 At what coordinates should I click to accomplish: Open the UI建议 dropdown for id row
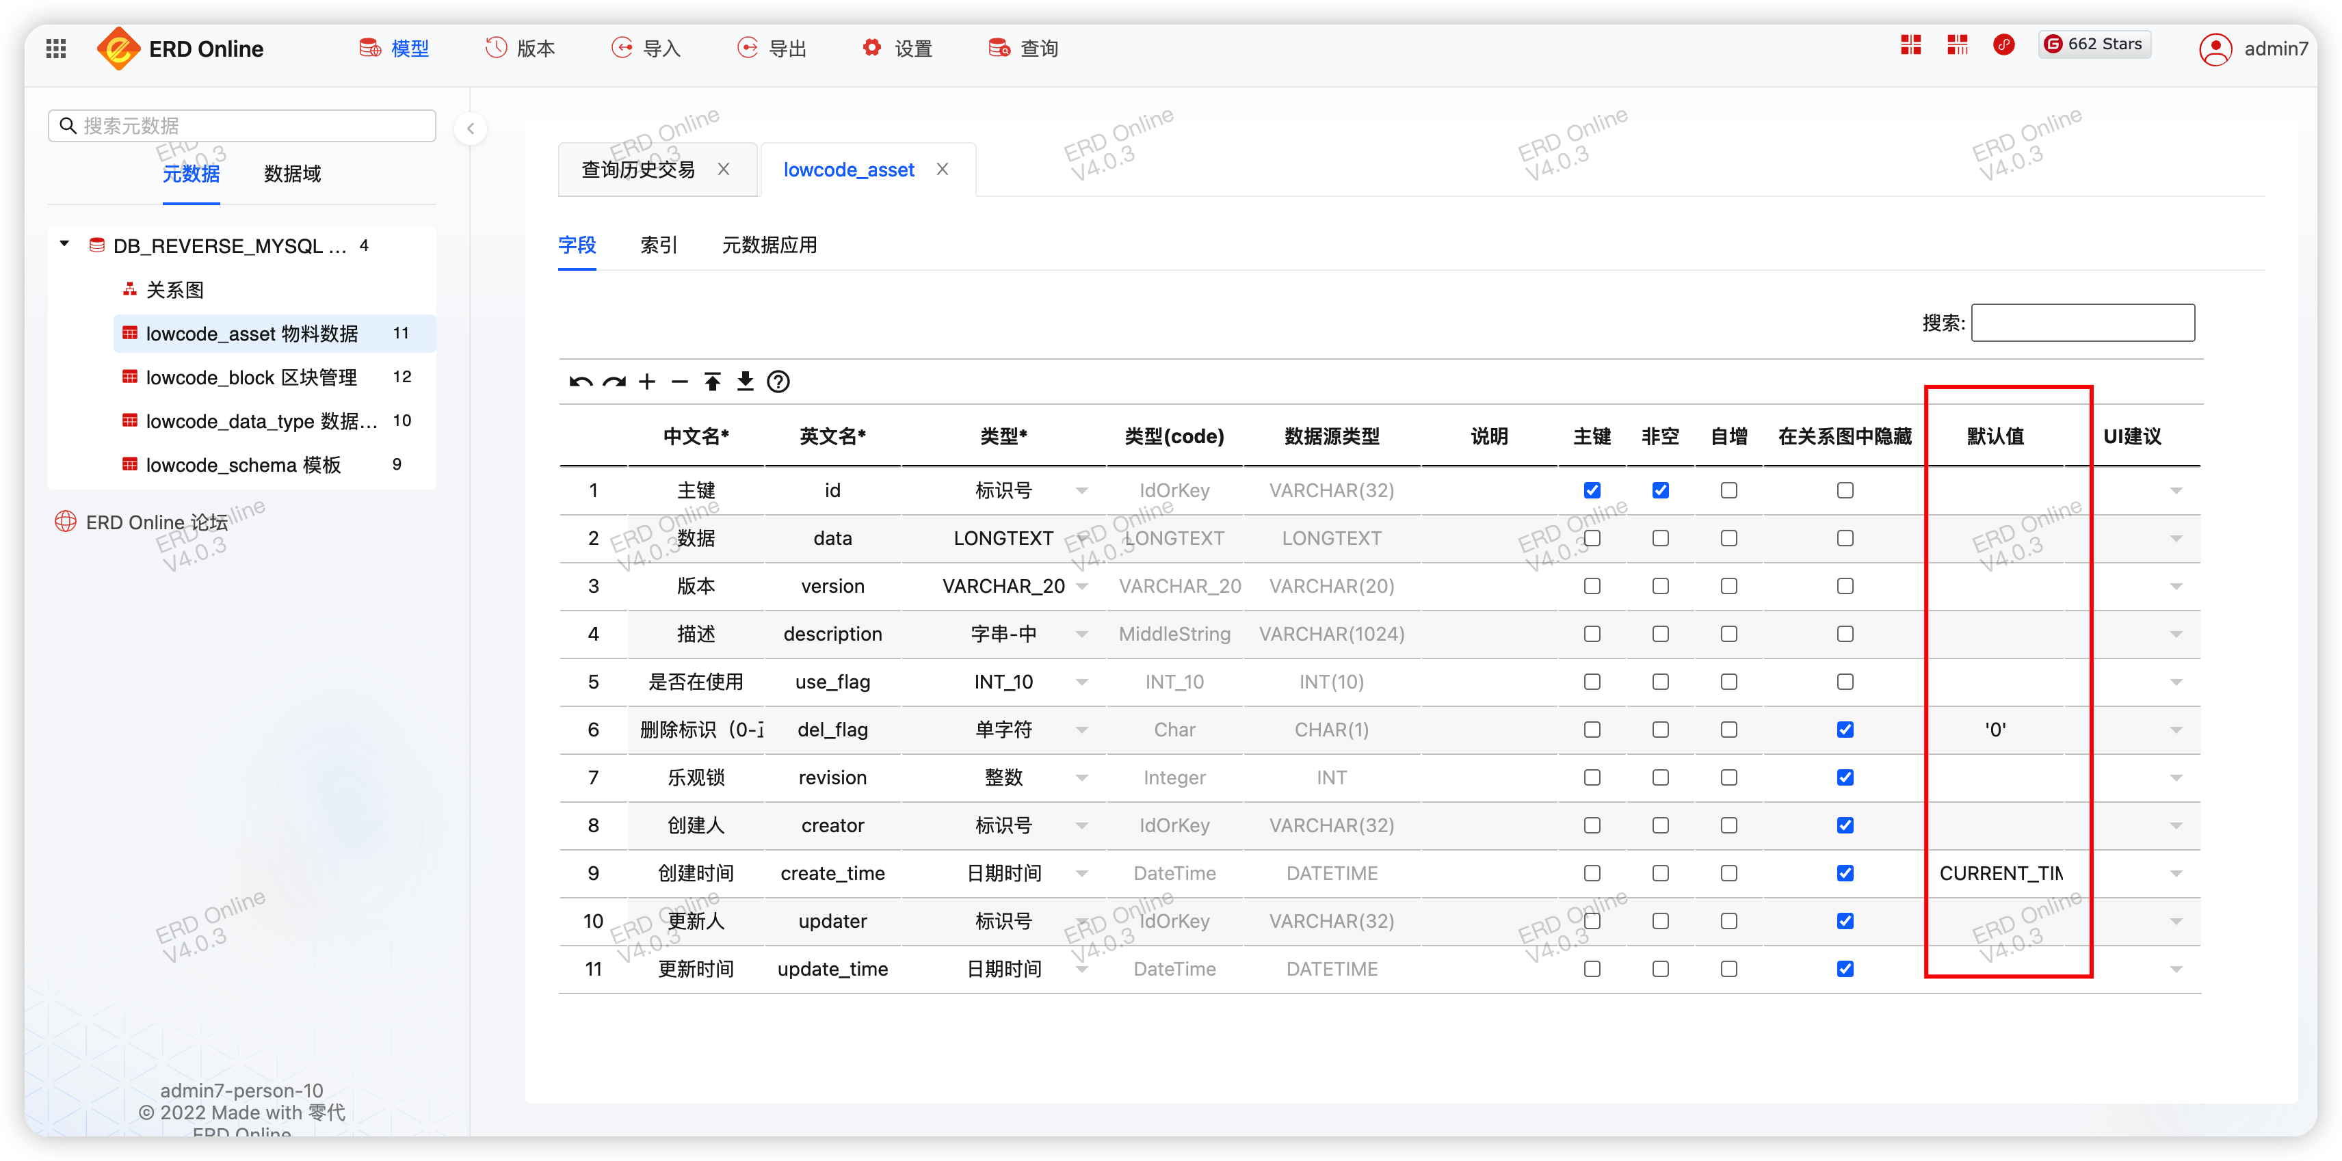point(2176,490)
